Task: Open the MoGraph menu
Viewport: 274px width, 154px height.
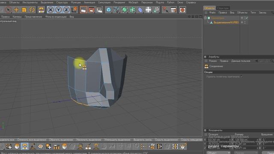Action: click(133, 3)
